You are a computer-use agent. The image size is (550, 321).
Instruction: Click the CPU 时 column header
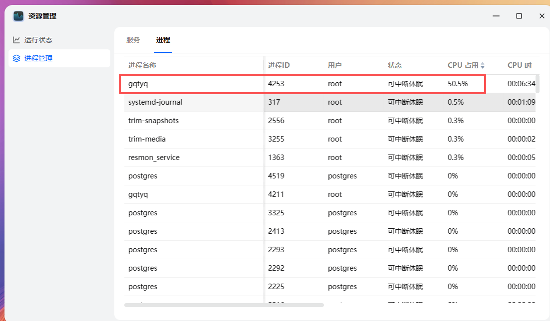[x=520, y=65]
